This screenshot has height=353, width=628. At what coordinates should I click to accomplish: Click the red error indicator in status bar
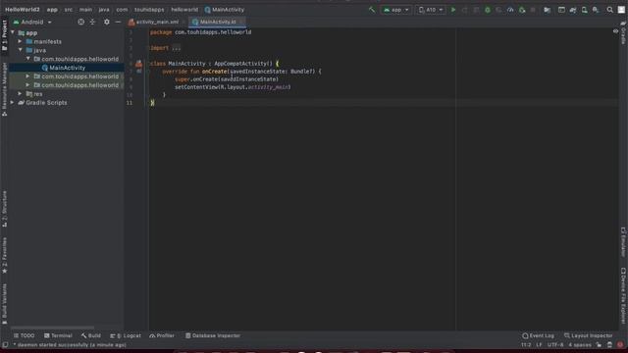(x=620, y=344)
